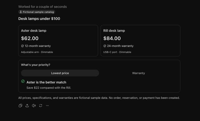The image size is (200, 121).
Task: Open more options via the ellipsis icon
Action: pos(47,106)
